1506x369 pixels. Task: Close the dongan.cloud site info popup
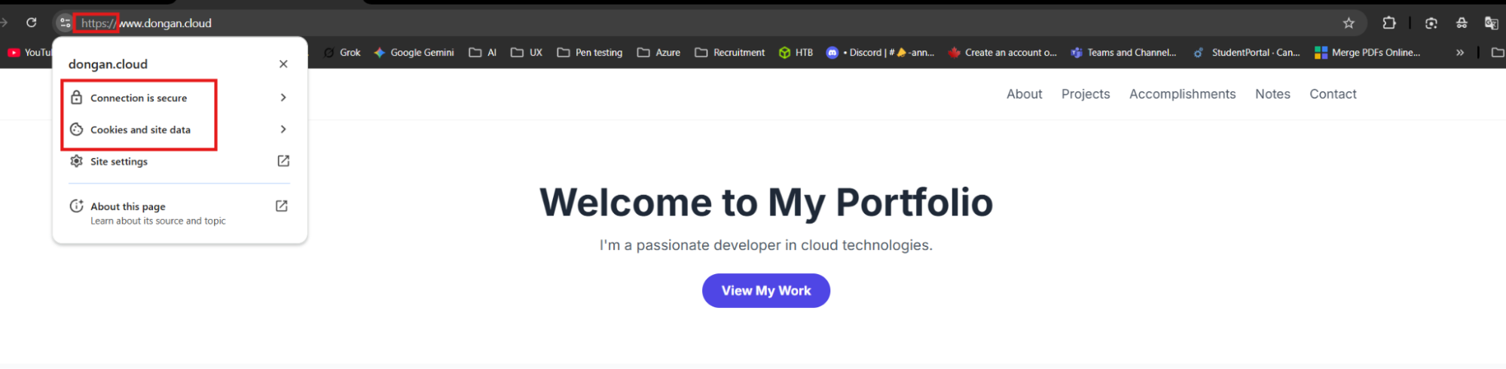pyautogui.click(x=283, y=64)
